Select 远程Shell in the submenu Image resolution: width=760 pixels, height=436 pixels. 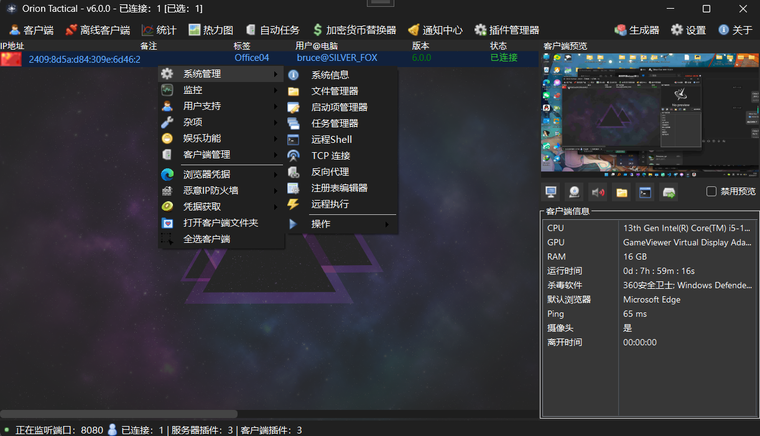point(340,139)
